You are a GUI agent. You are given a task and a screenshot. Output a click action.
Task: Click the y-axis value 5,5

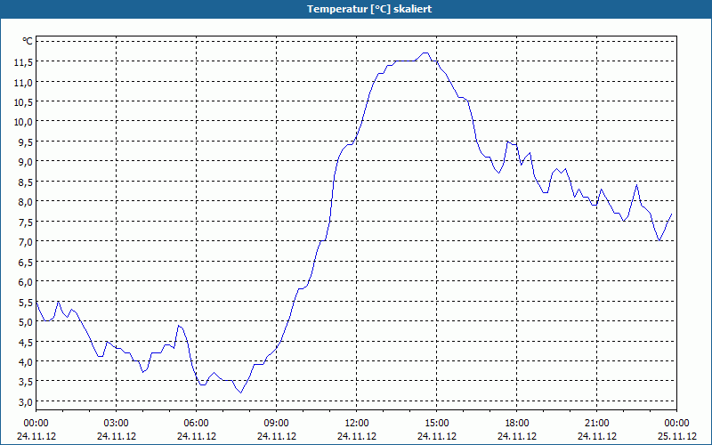(26, 303)
